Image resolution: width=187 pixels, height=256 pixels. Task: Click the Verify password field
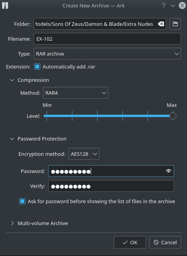click(111, 186)
